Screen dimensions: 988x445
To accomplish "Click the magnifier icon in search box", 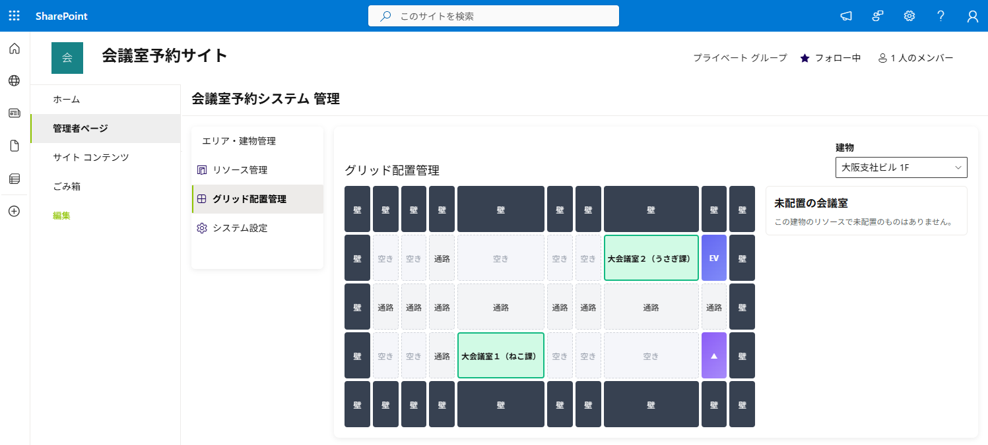I will pos(386,16).
